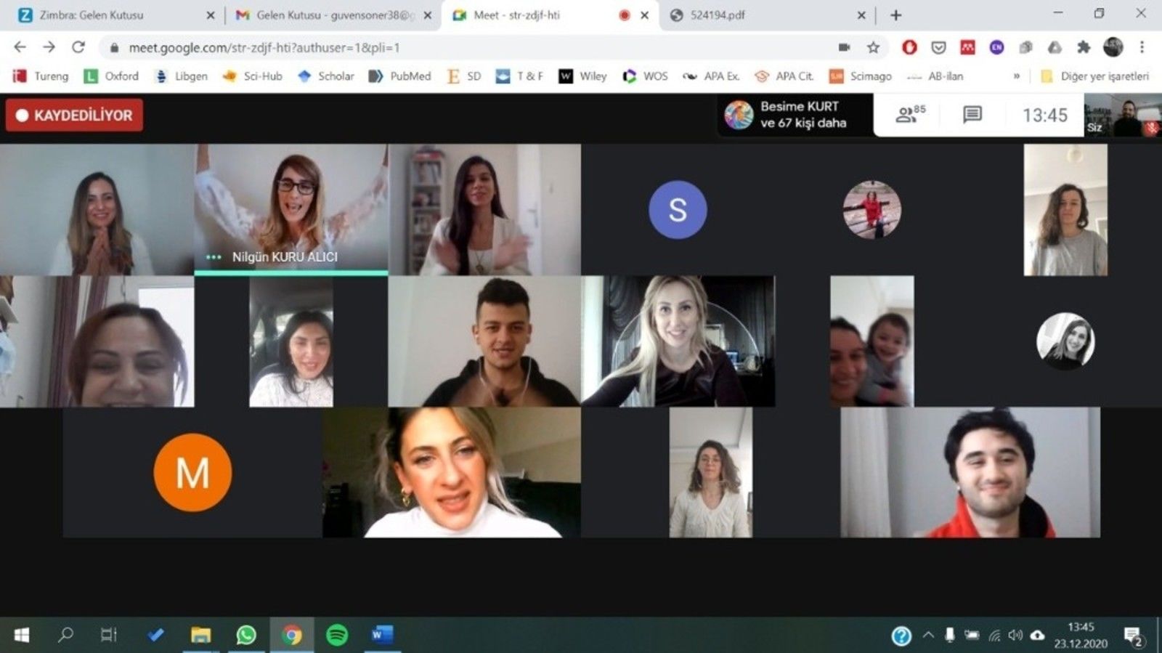
Task: Click the Besime KURT ve 67 kişi daha banner
Action: [x=796, y=115]
